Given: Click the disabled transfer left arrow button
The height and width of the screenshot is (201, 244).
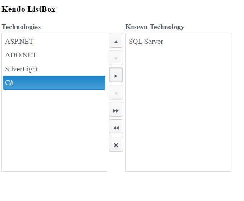Looking at the screenshot, I should pyautogui.click(x=116, y=92).
